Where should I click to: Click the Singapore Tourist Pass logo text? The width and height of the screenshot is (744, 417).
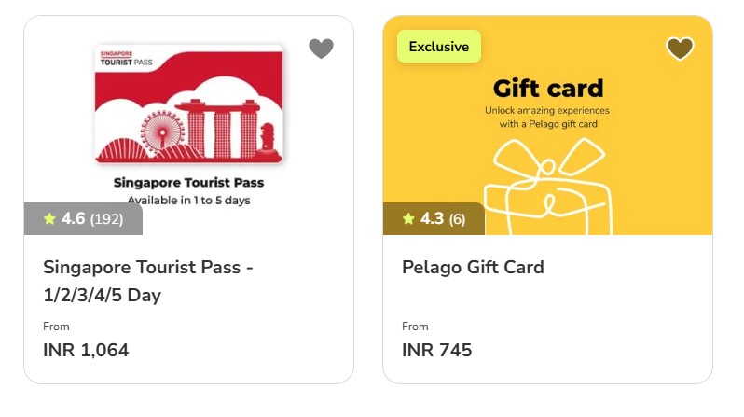(x=126, y=58)
